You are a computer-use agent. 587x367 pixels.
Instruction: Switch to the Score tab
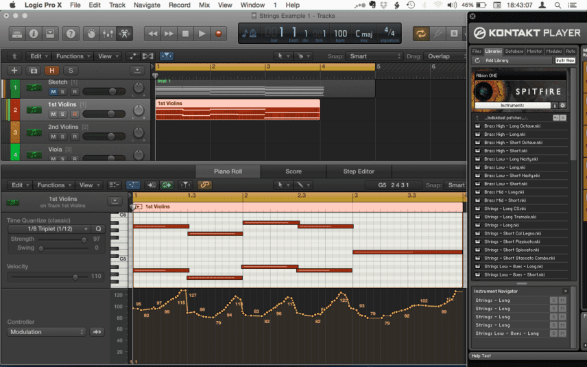tap(293, 171)
